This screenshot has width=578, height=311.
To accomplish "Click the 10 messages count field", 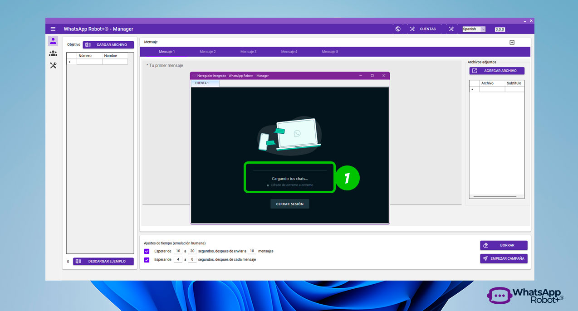I will pos(252,251).
